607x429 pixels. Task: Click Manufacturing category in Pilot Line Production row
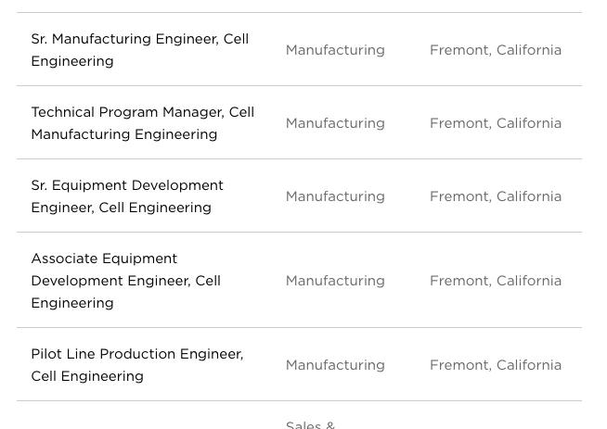tap(335, 365)
